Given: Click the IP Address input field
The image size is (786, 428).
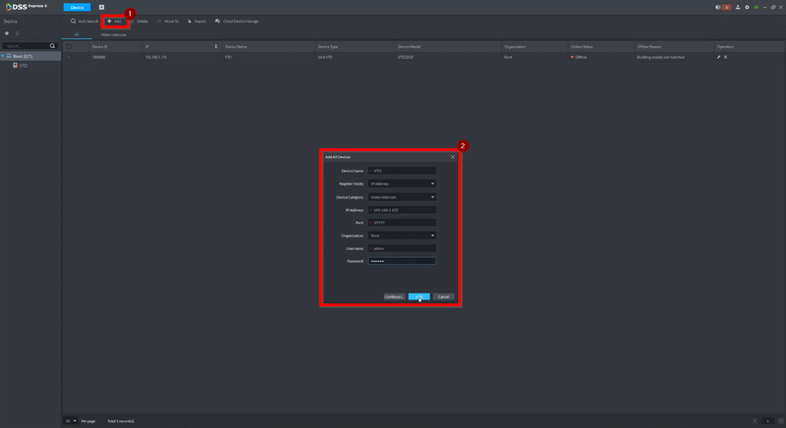Looking at the screenshot, I should pos(402,210).
